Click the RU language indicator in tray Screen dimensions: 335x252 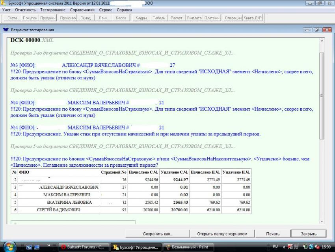(x=275, y=246)
